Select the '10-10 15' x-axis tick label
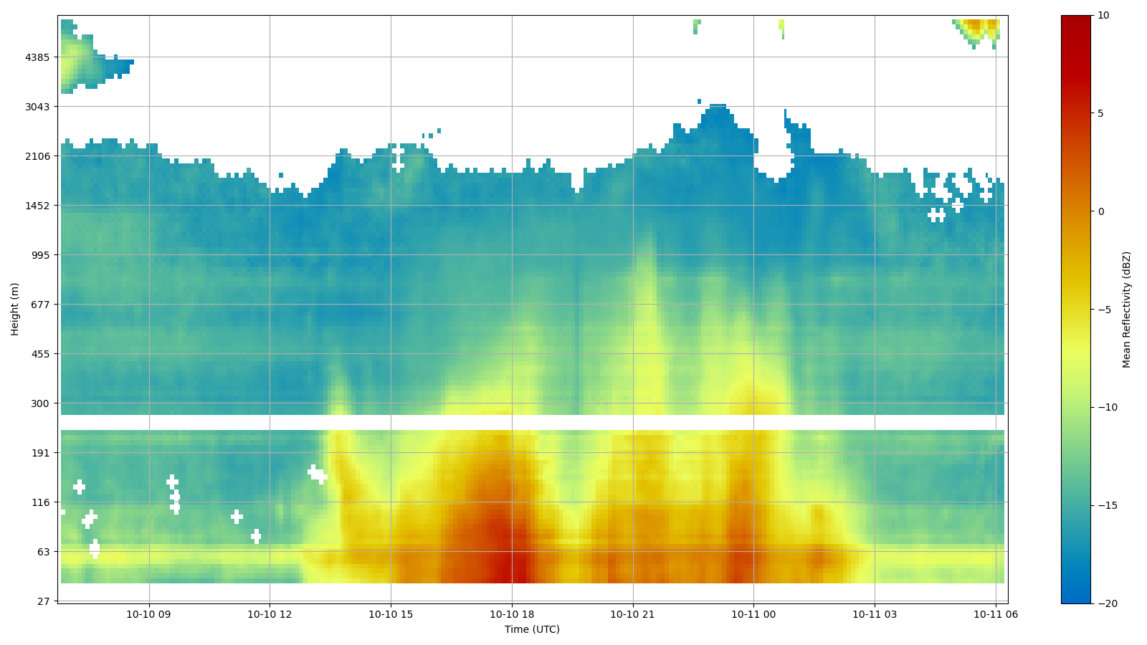Image resolution: width=1147 pixels, height=645 pixels. pos(391,614)
